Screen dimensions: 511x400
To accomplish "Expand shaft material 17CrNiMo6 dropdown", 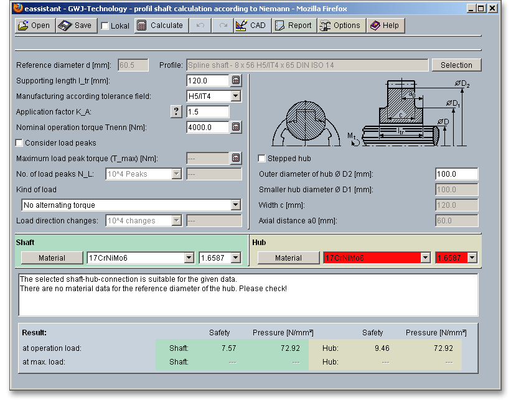I will pos(189,258).
